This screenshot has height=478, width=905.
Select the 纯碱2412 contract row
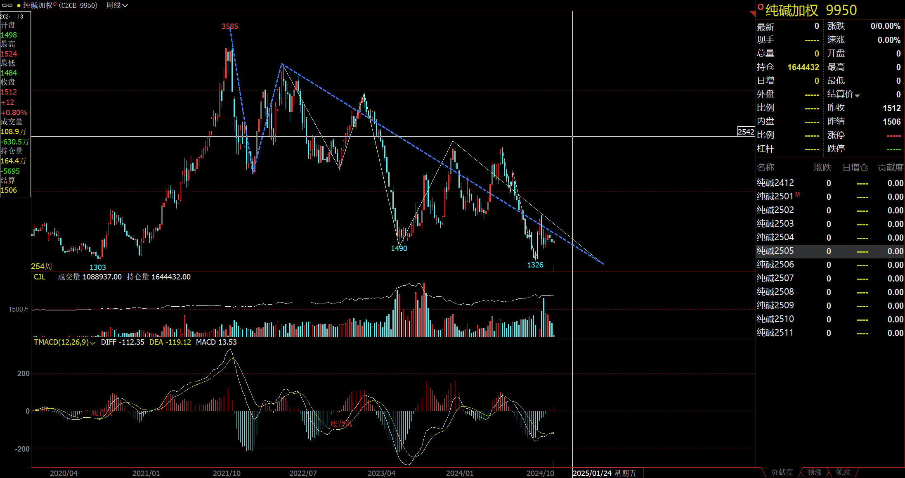point(830,183)
